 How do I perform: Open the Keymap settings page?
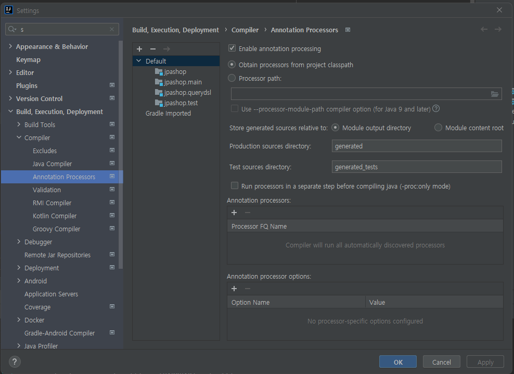28,60
